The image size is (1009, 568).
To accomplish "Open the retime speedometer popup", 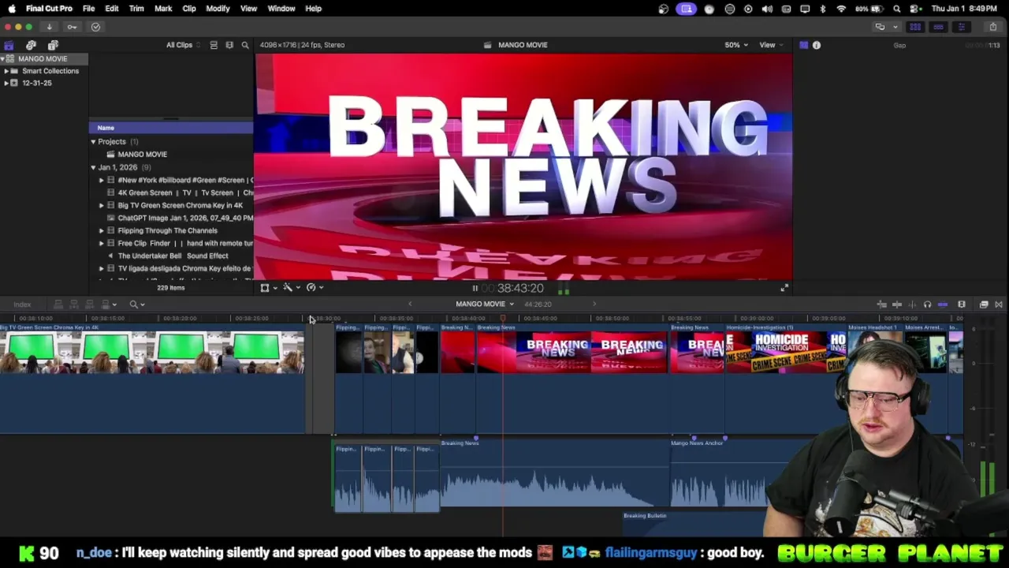I will click(315, 288).
